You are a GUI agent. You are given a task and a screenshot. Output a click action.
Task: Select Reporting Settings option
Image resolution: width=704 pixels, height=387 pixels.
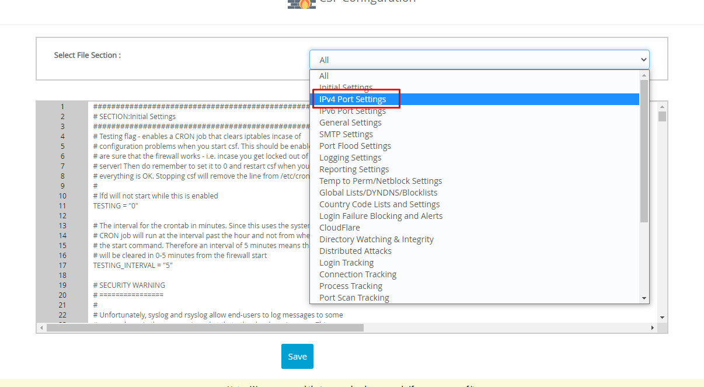coord(354,169)
